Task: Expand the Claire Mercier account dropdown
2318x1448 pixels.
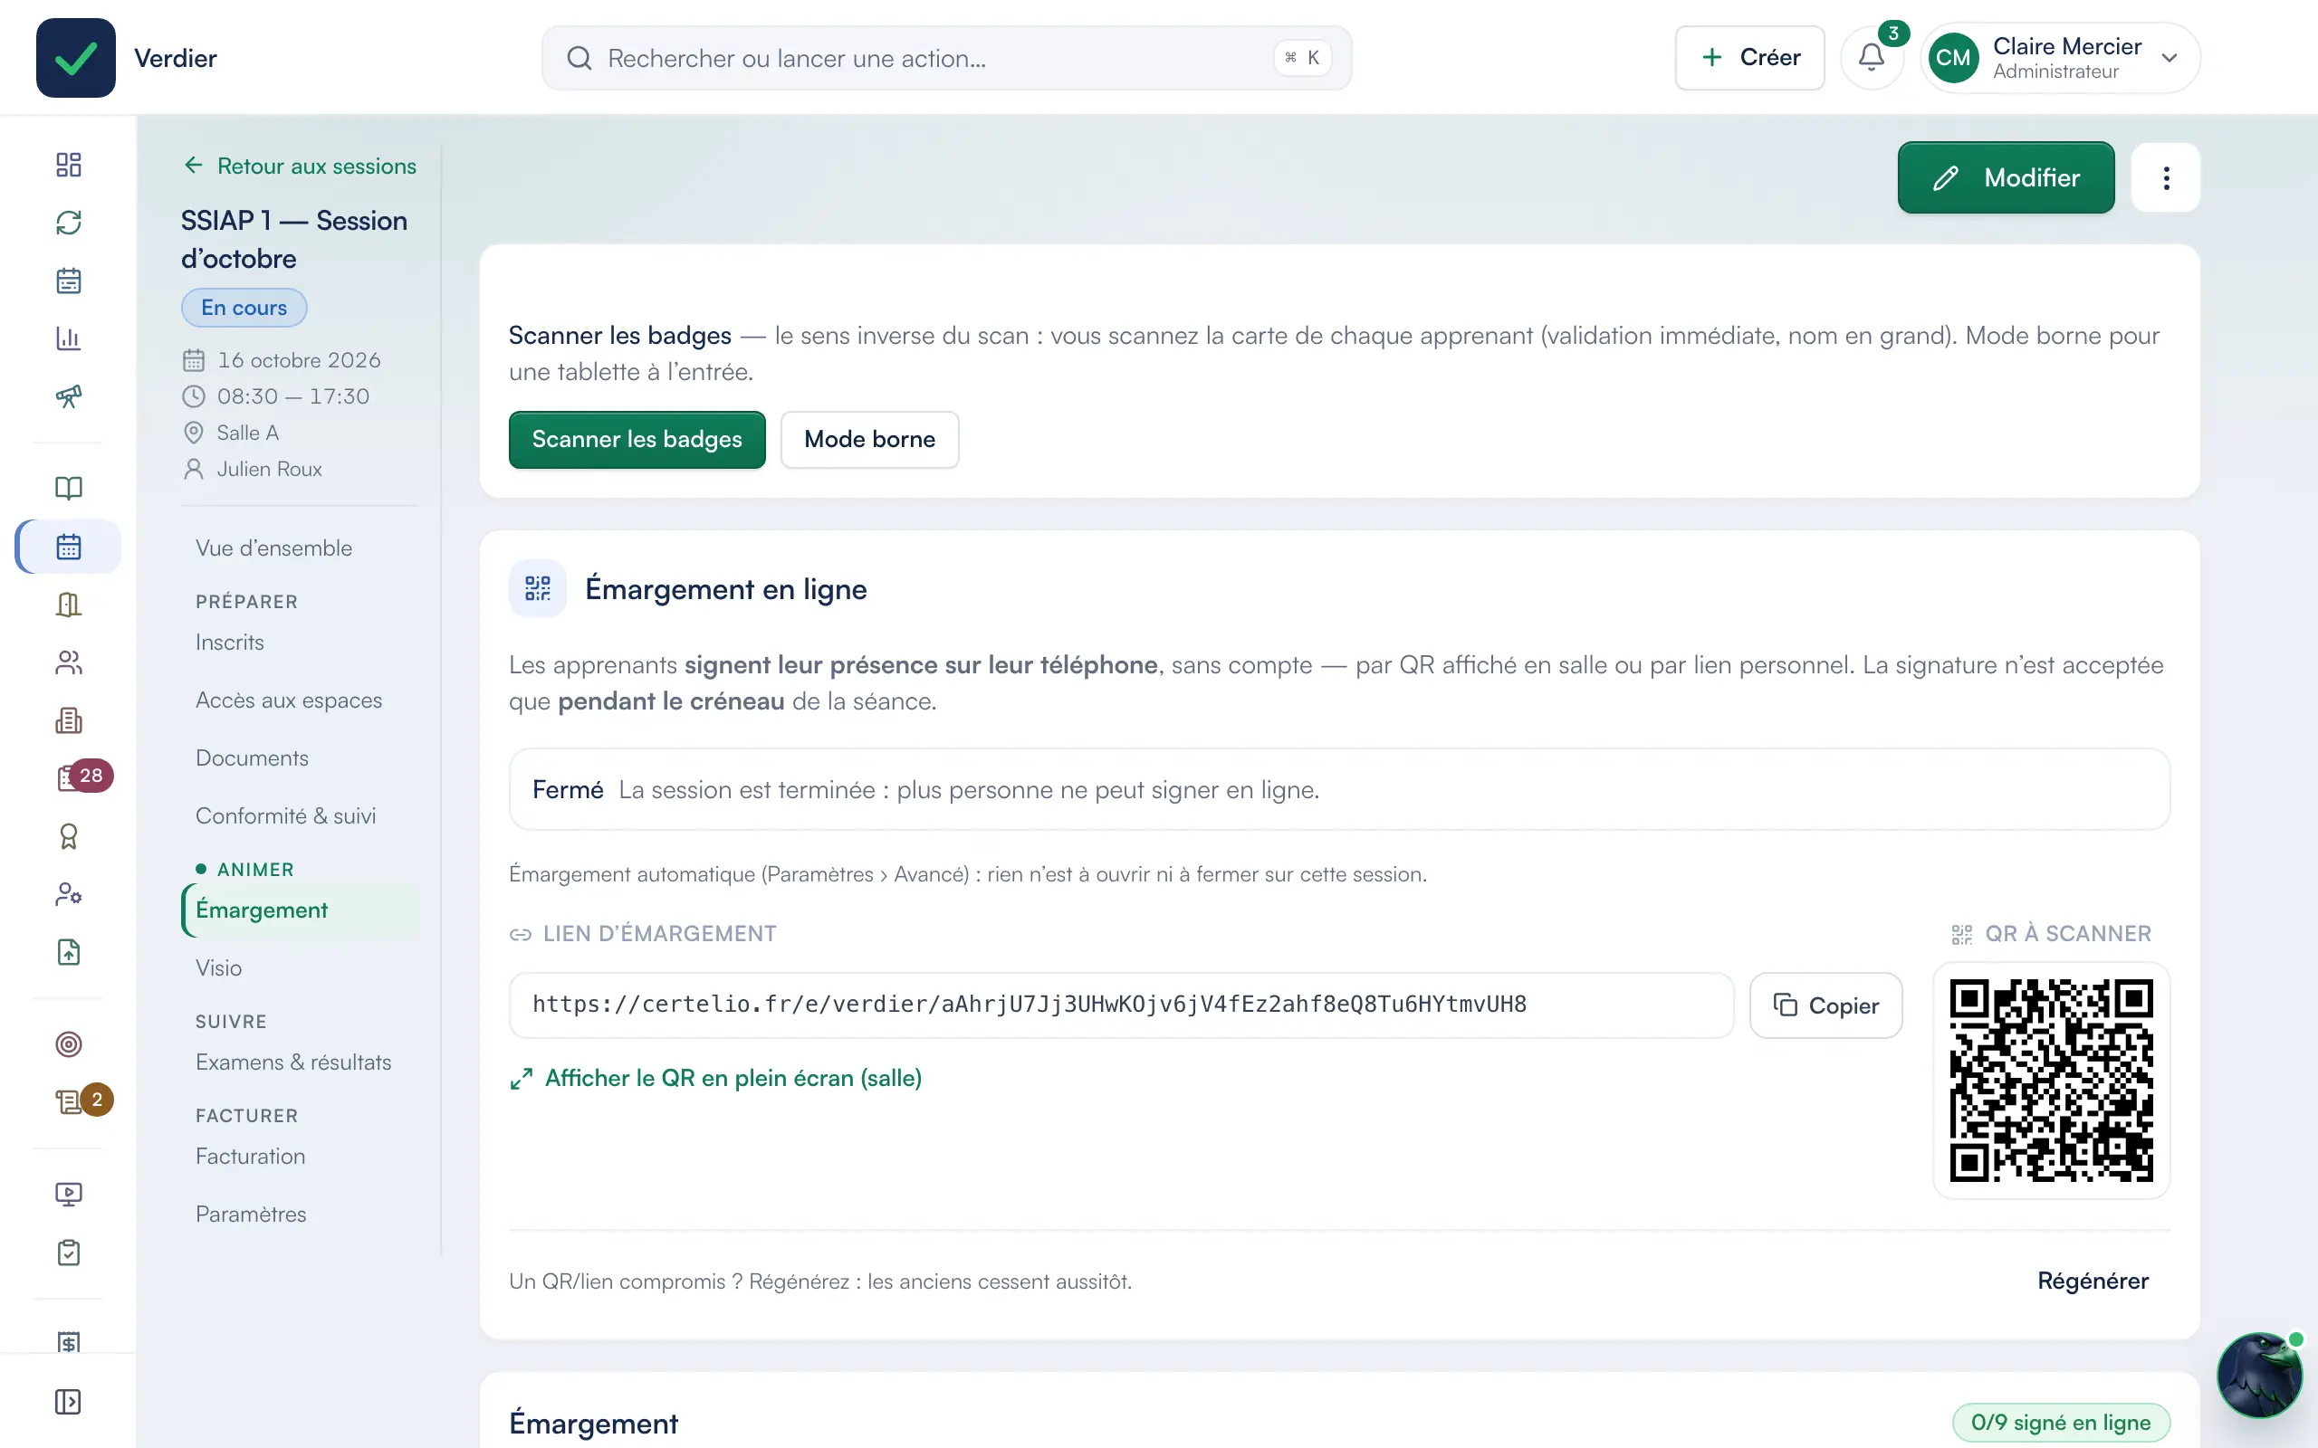Action: click(x=2170, y=59)
